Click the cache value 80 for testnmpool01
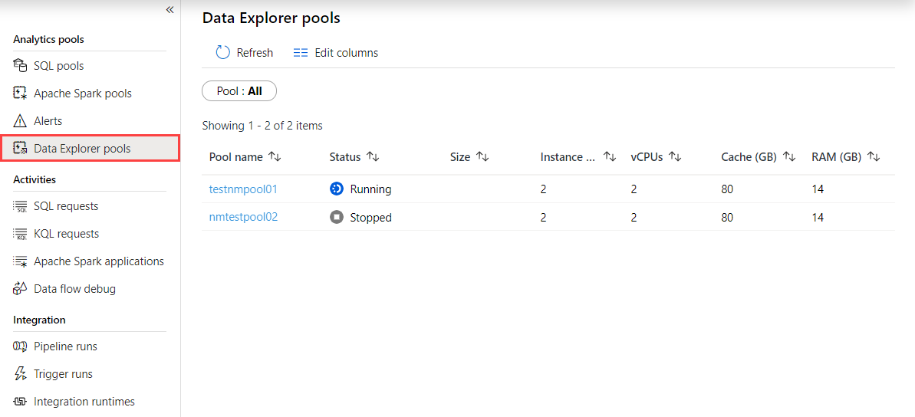 pos(727,189)
